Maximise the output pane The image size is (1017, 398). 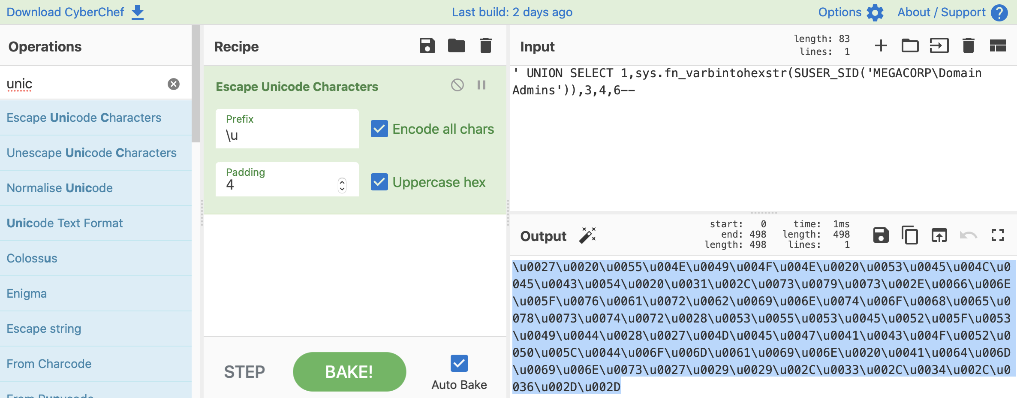(997, 235)
